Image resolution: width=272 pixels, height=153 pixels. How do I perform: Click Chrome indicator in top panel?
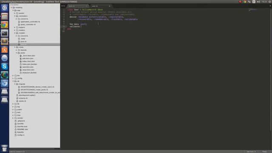[245, 2]
